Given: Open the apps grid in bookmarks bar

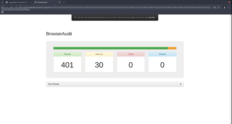Looking at the screenshot, I should [2, 12].
